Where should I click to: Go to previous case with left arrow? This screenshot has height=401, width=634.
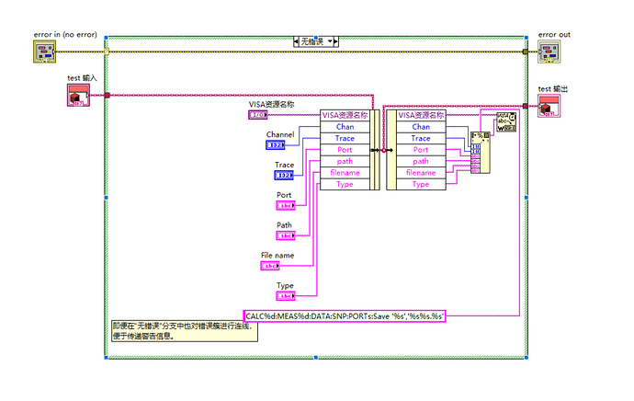pyautogui.click(x=296, y=41)
